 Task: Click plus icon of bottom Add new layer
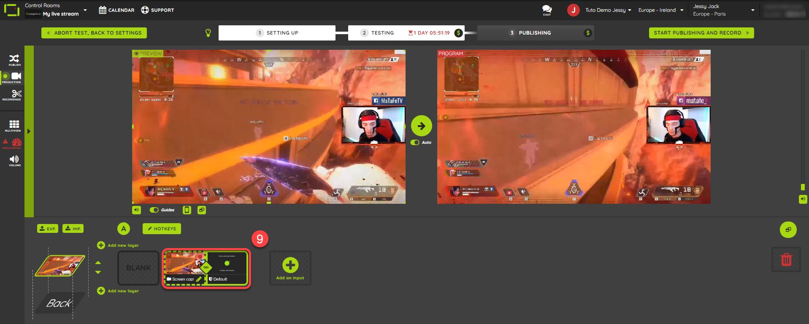pyautogui.click(x=101, y=291)
